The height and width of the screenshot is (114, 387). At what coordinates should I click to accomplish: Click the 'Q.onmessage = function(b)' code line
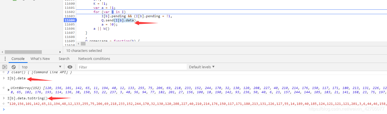coord(112,41)
